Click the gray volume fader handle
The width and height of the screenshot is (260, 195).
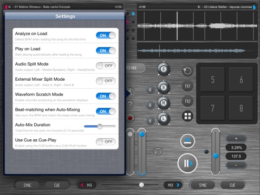point(130,134)
